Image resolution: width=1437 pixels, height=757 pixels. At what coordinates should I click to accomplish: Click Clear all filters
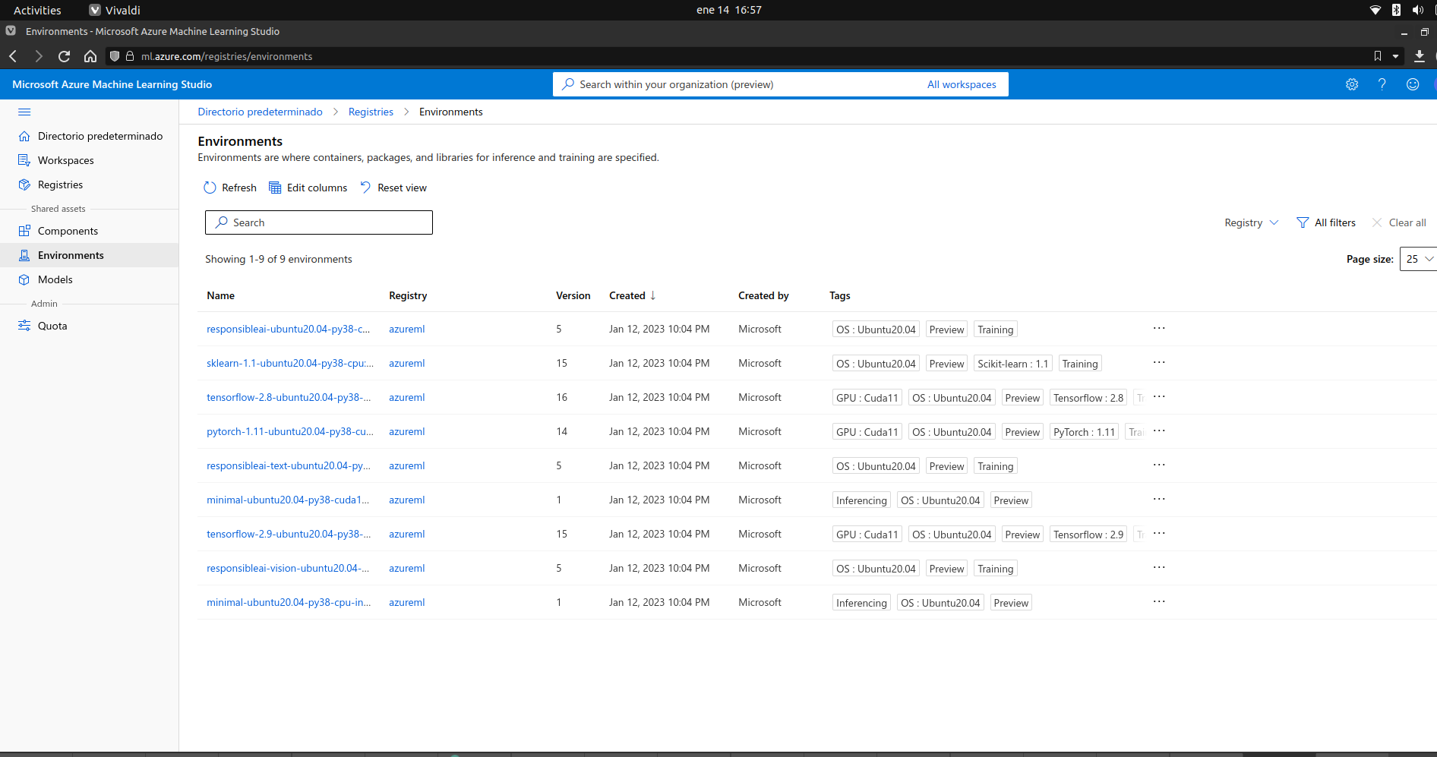tap(1399, 222)
